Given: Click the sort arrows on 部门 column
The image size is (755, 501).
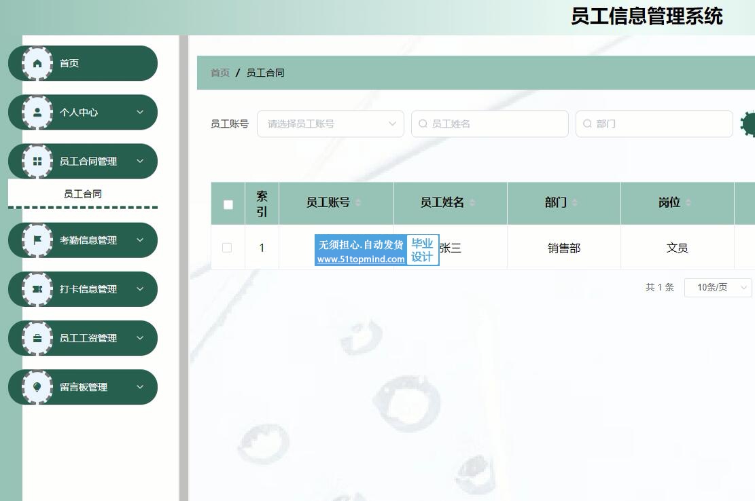Looking at the screenshot, I should tap(574, 203).
